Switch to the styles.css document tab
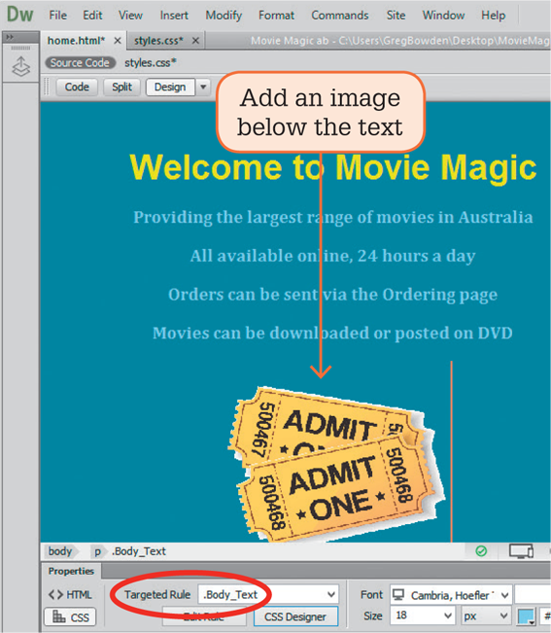Screen dimensions: 551x633 click(x=158, y=41)
